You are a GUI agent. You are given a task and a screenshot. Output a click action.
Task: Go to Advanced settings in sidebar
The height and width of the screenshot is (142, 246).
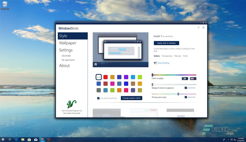click(x=66, y=56)
